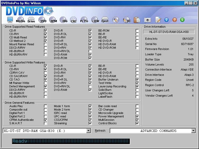Maximize the DVDInfoPro window
The image size is (199, 149).
click(191, 3)
